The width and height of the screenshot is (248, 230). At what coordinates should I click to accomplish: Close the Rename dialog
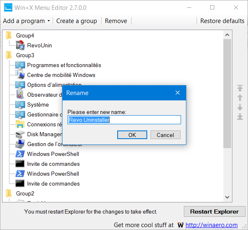pyautogui.click(x=178, y=93)
